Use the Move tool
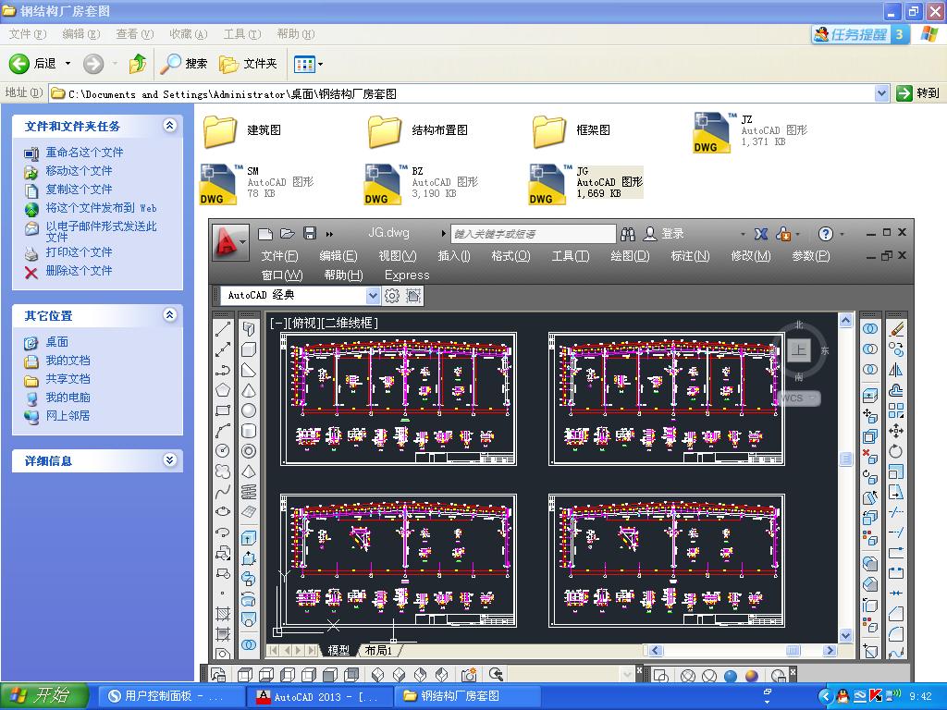947x710 pixels. (895, 431)
